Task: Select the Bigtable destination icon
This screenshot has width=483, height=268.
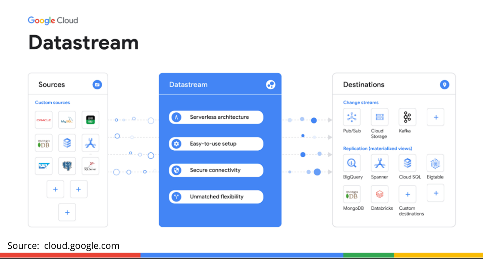Action: 435,163
